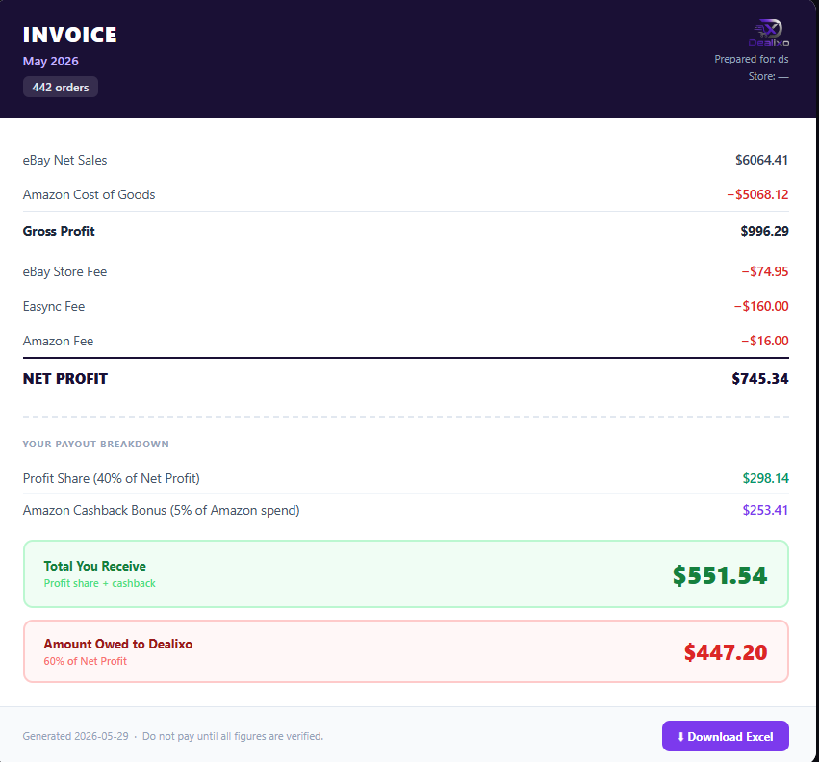This screenshot has width=819, height=762.
Task: Click the 'Store: —' text
Action: pyautogui.click(x=768, y=76)
